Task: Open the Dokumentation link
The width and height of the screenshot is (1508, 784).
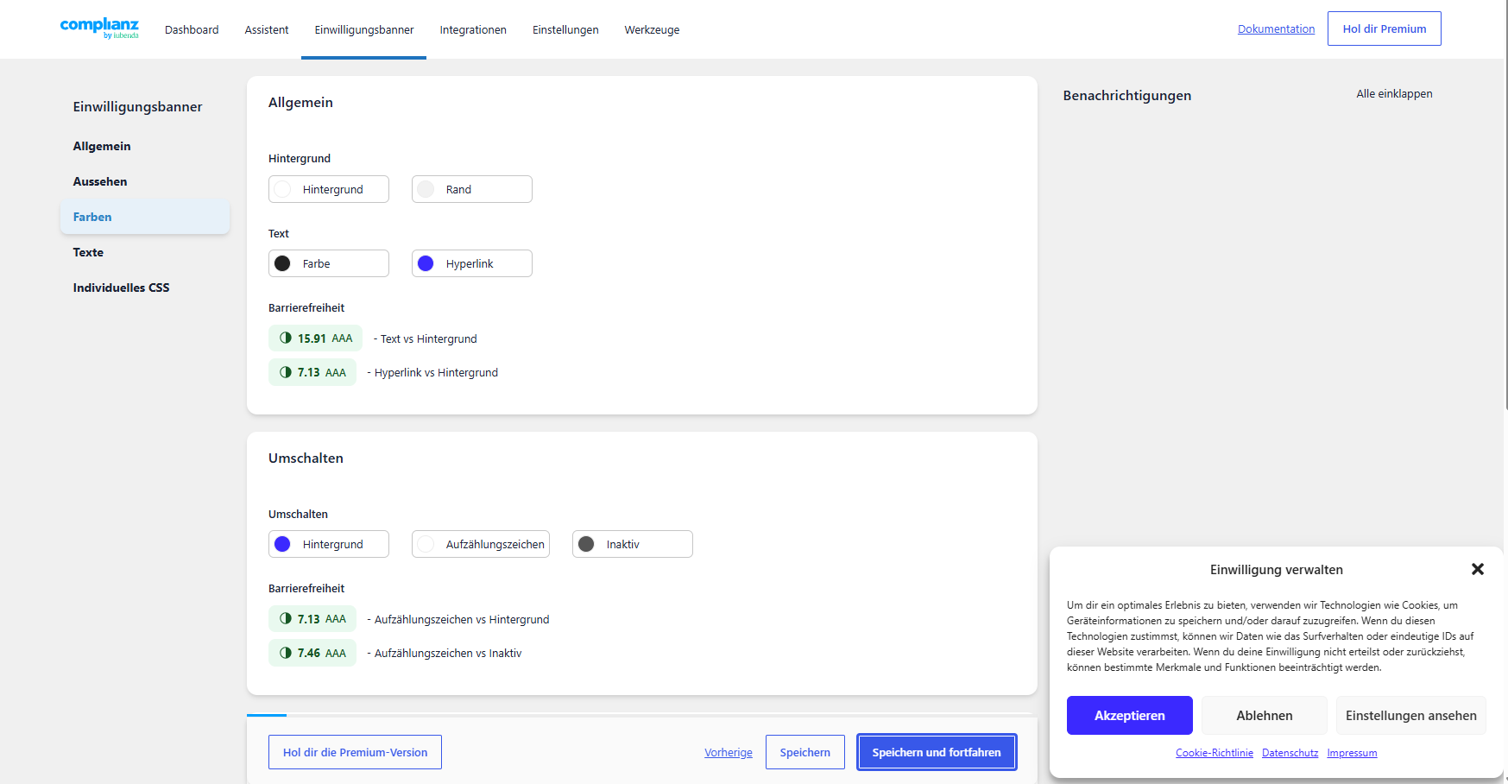Action: [1276, 28]
